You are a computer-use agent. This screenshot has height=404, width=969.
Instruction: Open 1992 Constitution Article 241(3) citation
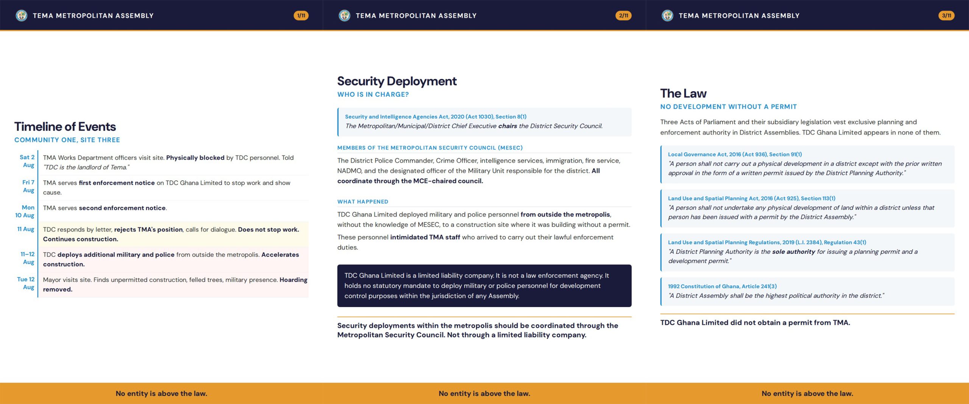(x=722, y=286)
